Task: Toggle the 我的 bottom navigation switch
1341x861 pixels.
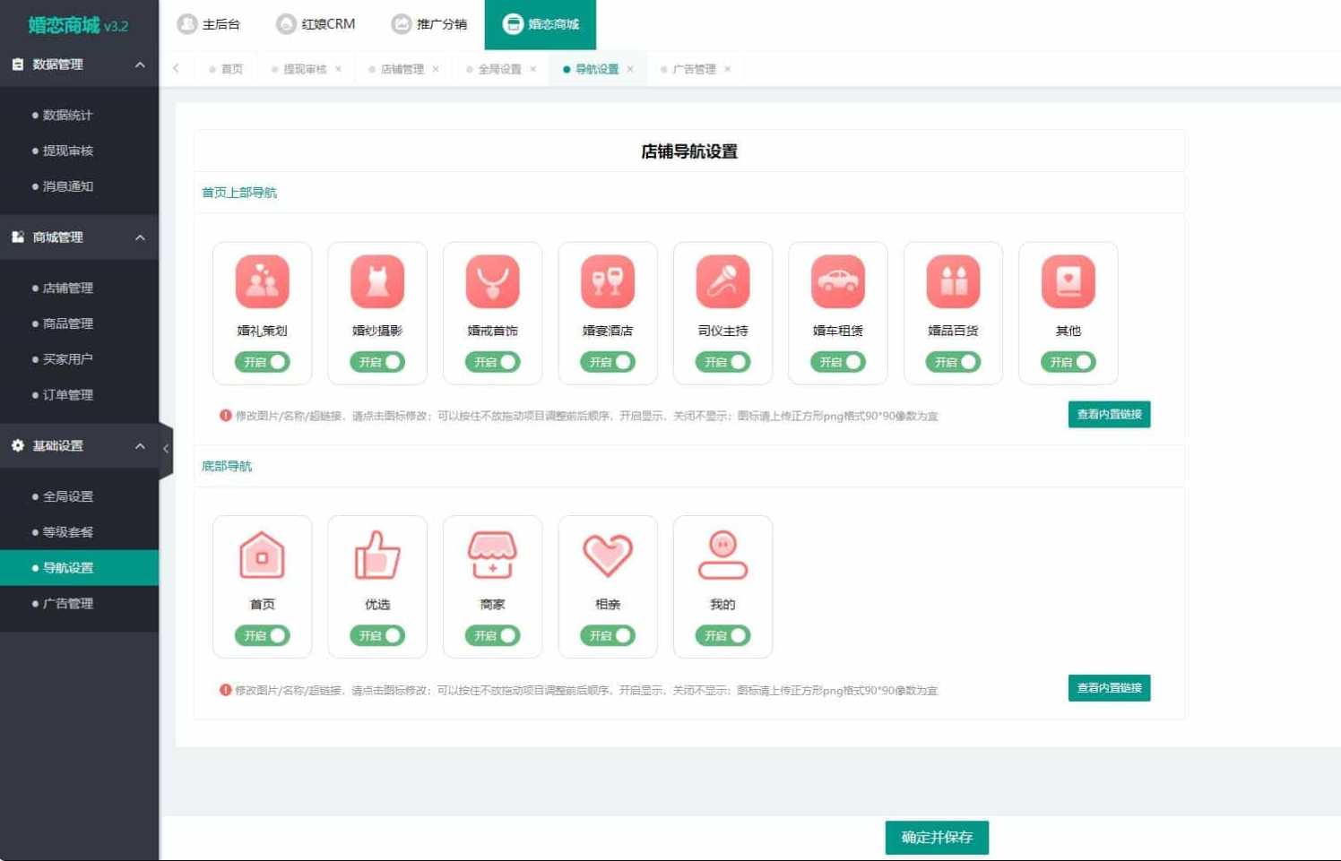Action: [x=722, y=635]
